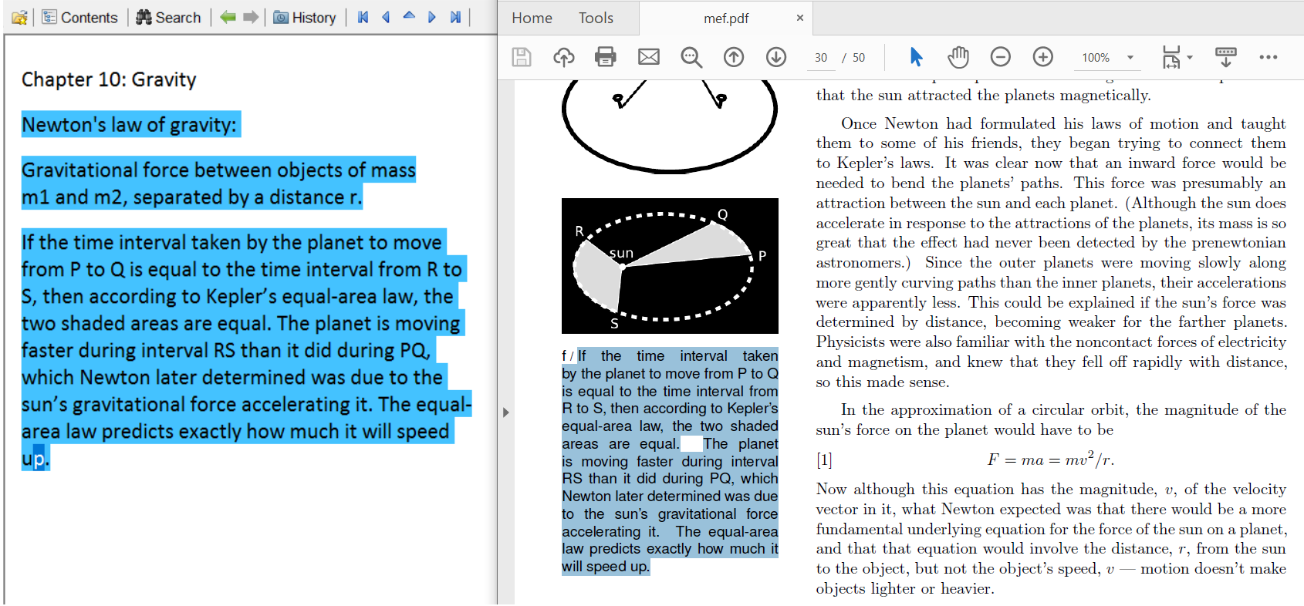Activate the hand pan tool
Viewport: 1304px width, 606px height.
tap(958, 57)
